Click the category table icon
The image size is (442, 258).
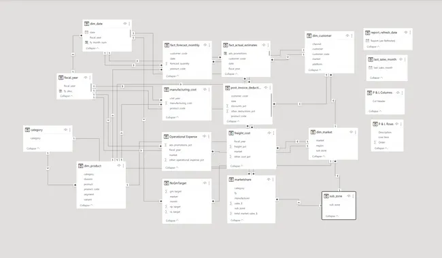[27, 130]
